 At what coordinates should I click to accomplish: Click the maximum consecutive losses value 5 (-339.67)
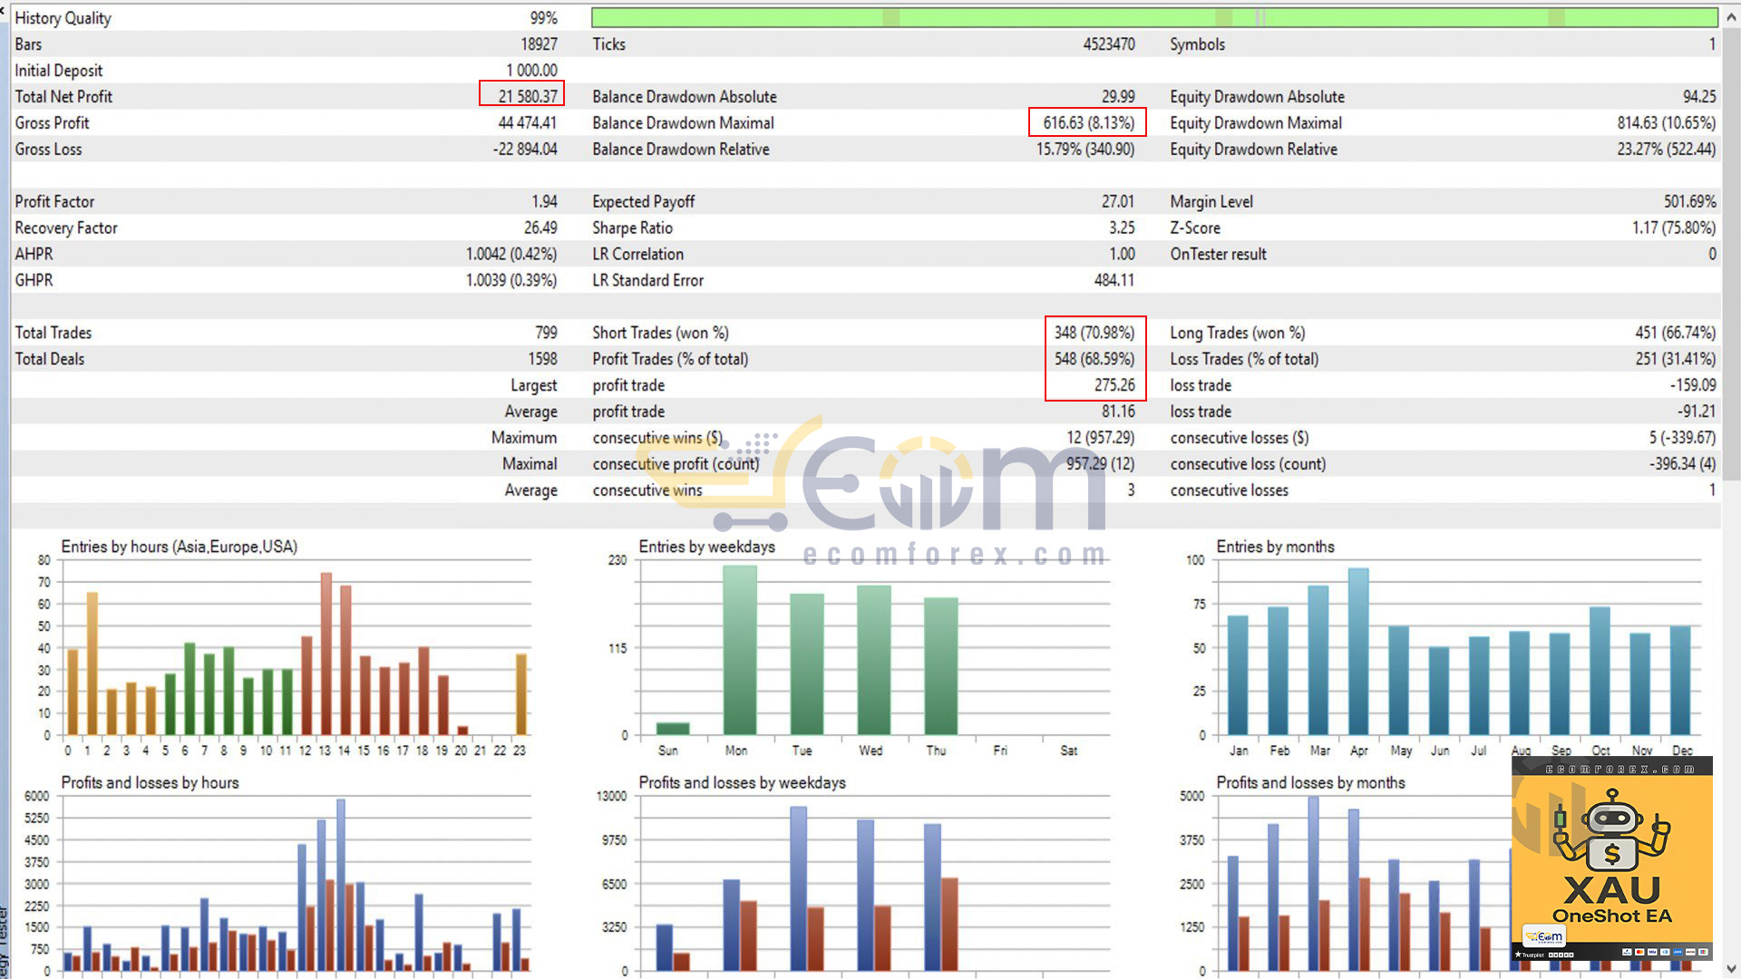coord(1682,438)
